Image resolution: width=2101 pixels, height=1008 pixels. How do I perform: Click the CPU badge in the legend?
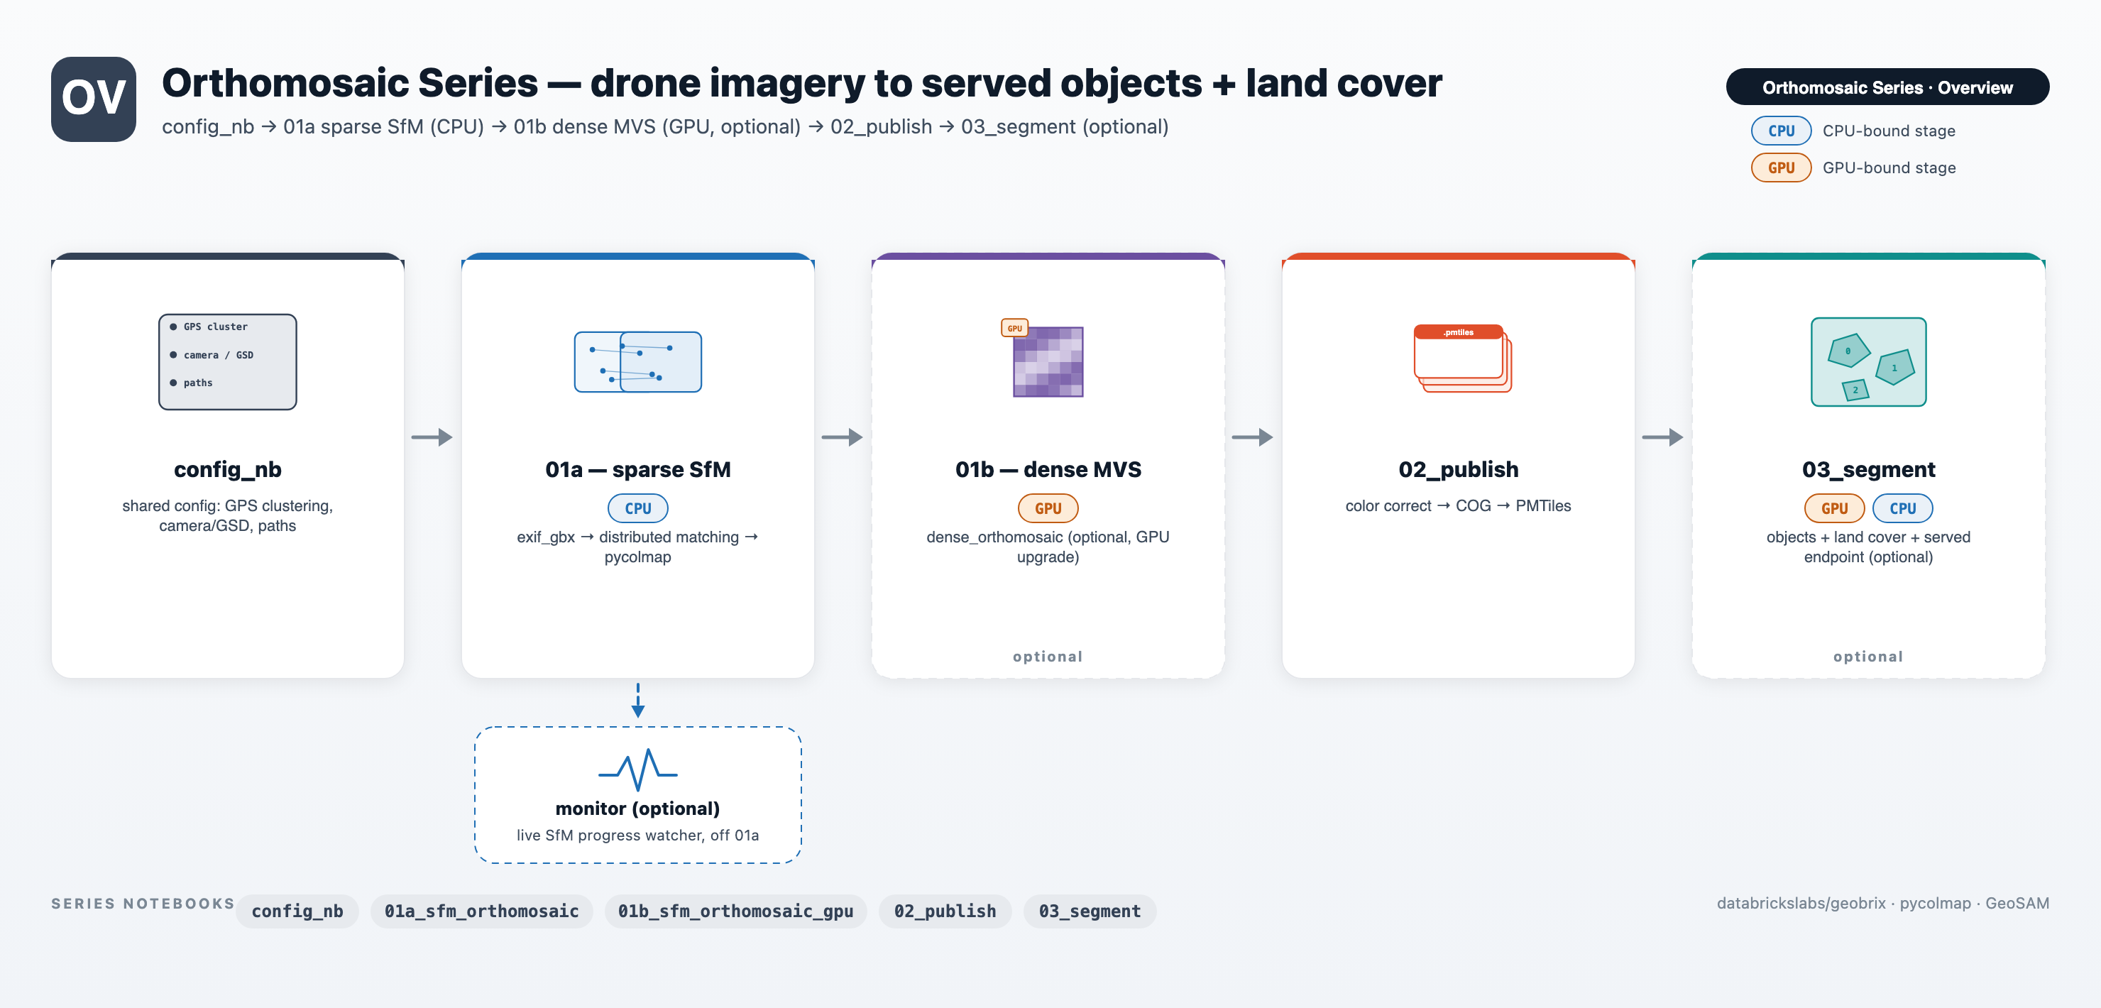click(1780, 131)
